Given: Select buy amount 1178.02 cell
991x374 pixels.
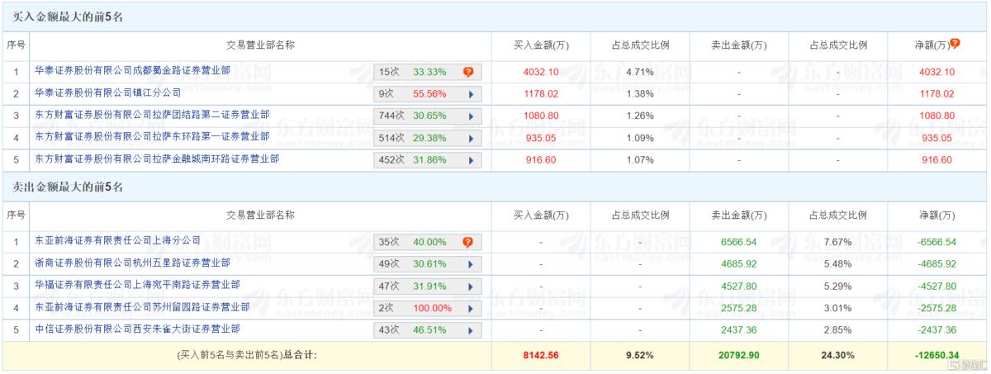Looking at the screenshot, I should point(541,94).
